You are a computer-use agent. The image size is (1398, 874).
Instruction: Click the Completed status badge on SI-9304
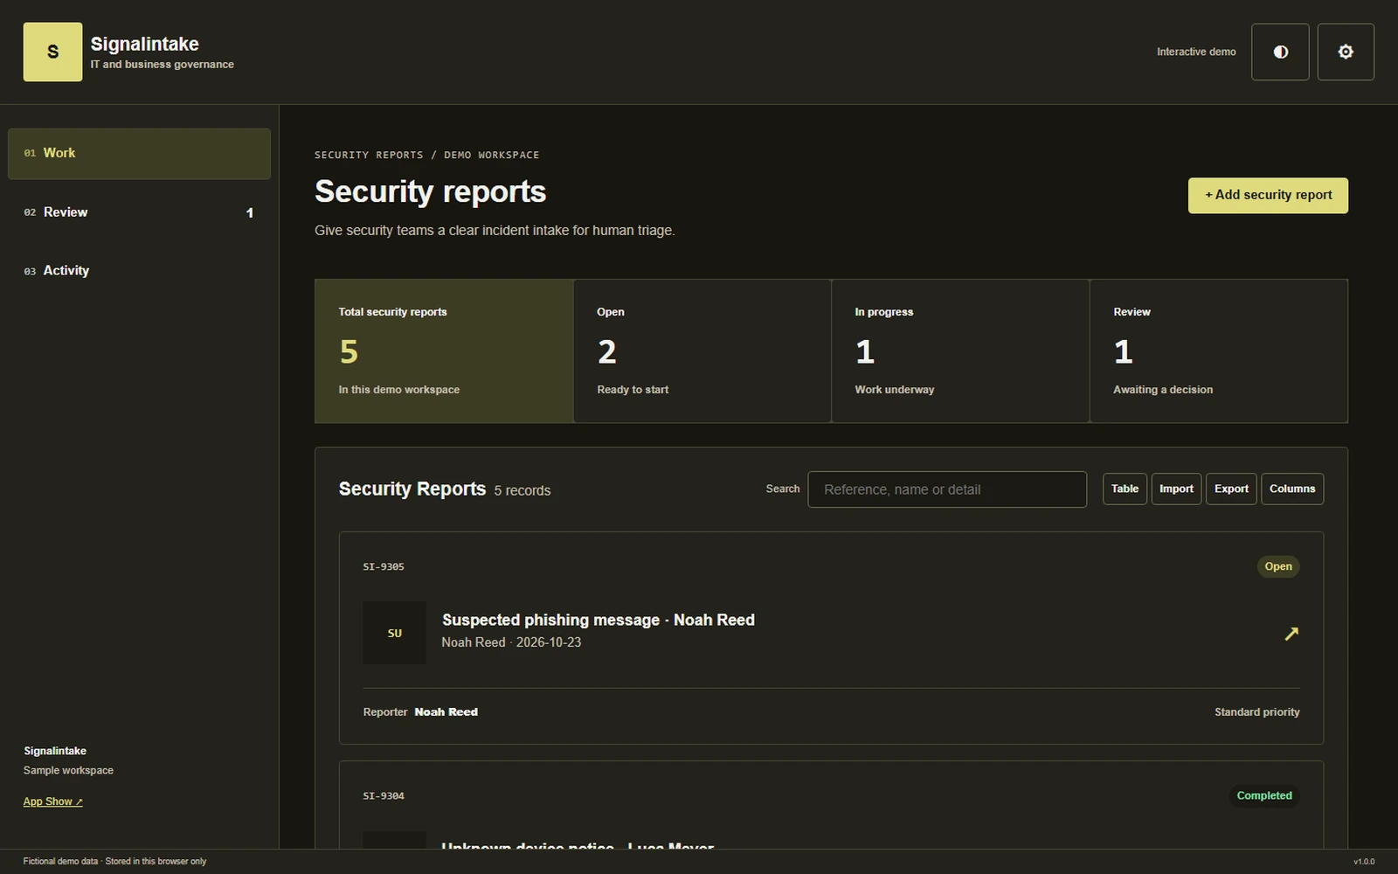[1264, 795]
